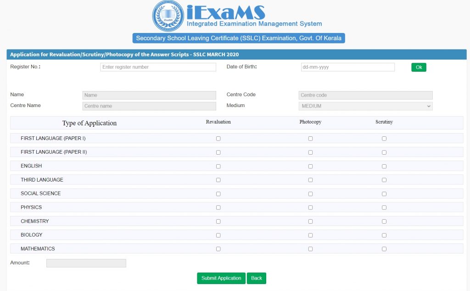The image size is (470, 291).
Task: Enable Photocopy for Mathematics
Action: click(311, 249)
